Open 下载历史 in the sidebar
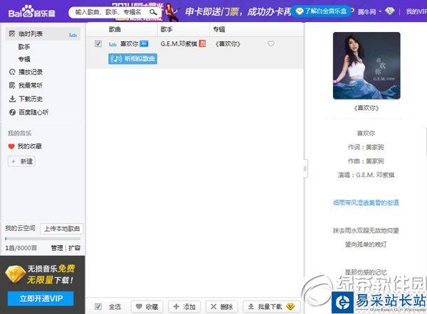The height and width of the screenshot is (314, 427). coord(30,99)
